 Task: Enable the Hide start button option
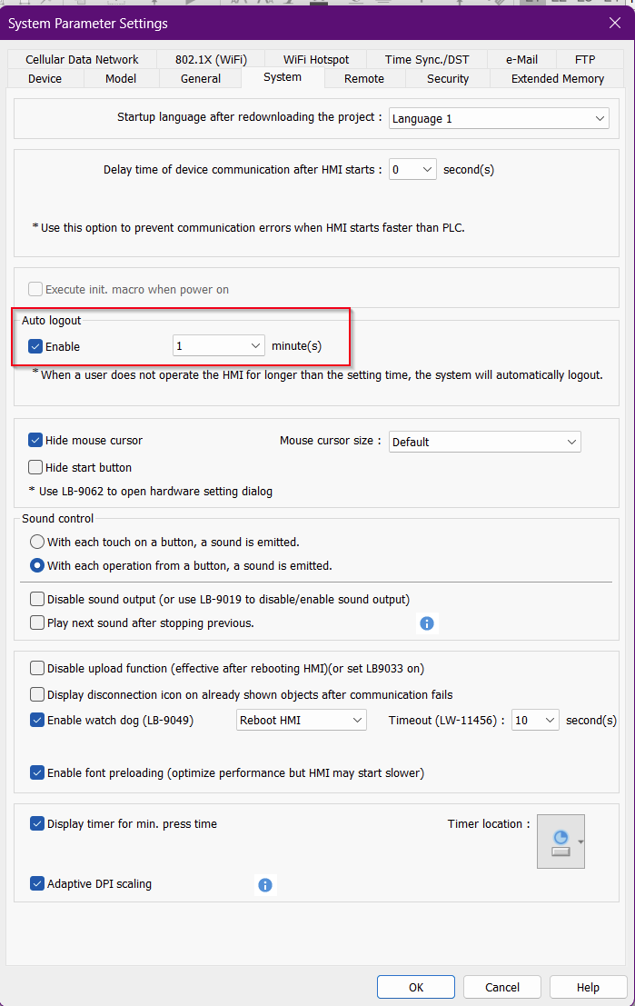pos(36,468)
